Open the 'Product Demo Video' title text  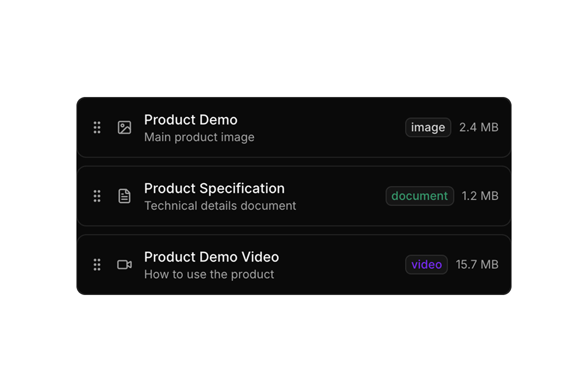(211, 257)
